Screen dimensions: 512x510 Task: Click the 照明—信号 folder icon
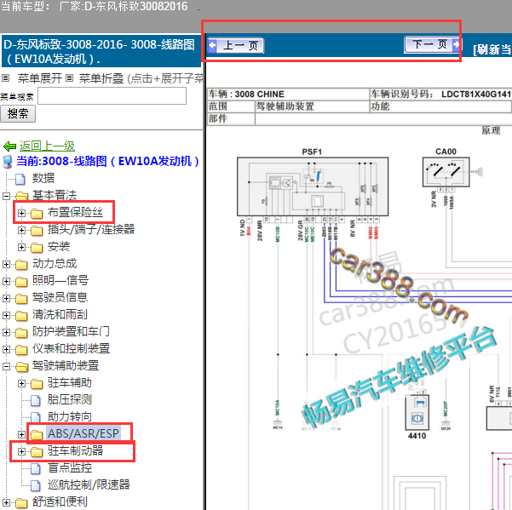coord(21,281)
